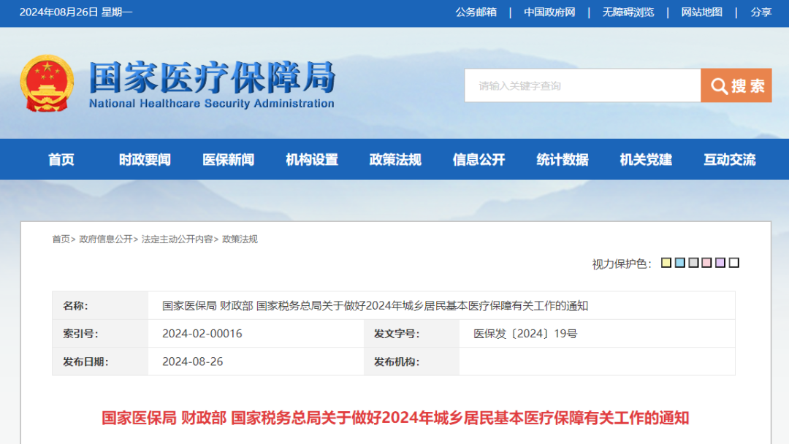Select the blue eye-protection color
This screenshot has width=789, height=444.
[x=680, y=262]
